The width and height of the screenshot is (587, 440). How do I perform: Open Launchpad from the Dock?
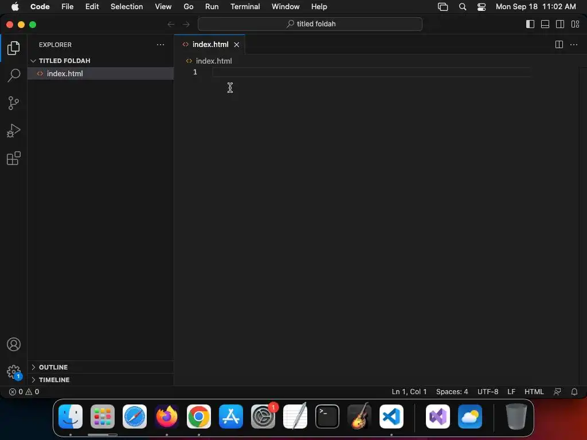103,417
